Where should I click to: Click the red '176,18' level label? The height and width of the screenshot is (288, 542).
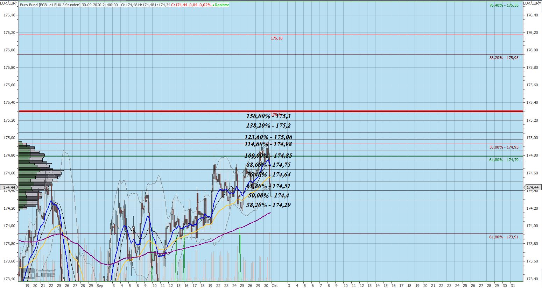277,38
